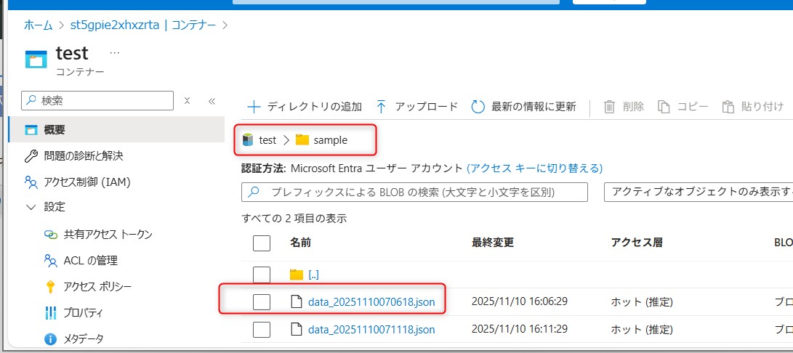Click アクセス キーに切り替える link
Viewport: 793px width, 353px height.
pyautogui.click(x=534, y=168)
